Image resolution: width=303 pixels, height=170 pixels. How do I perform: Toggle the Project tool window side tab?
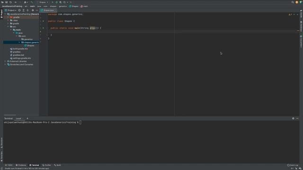tap(1, 14)
